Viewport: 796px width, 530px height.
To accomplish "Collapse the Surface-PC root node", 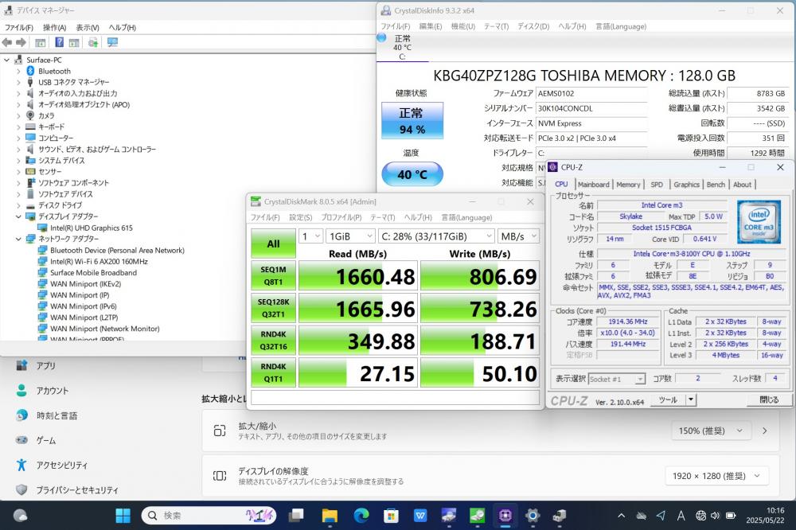I will 6,60.
